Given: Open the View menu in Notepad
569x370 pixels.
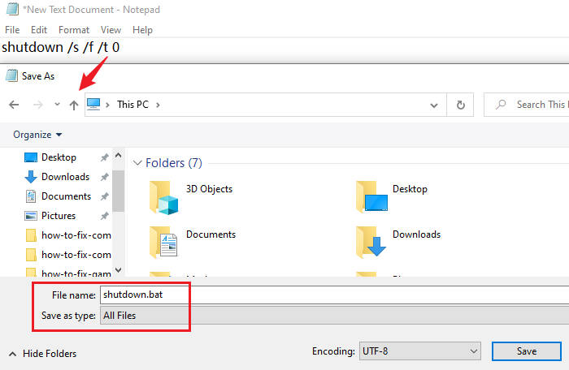Looking at the screenshot, I should pyautogui.click(x=111, y=30).
